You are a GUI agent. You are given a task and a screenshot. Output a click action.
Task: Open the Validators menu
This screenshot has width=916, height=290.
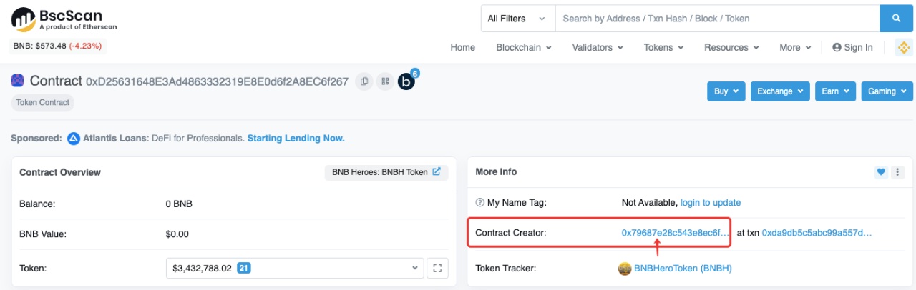point(597,48)
